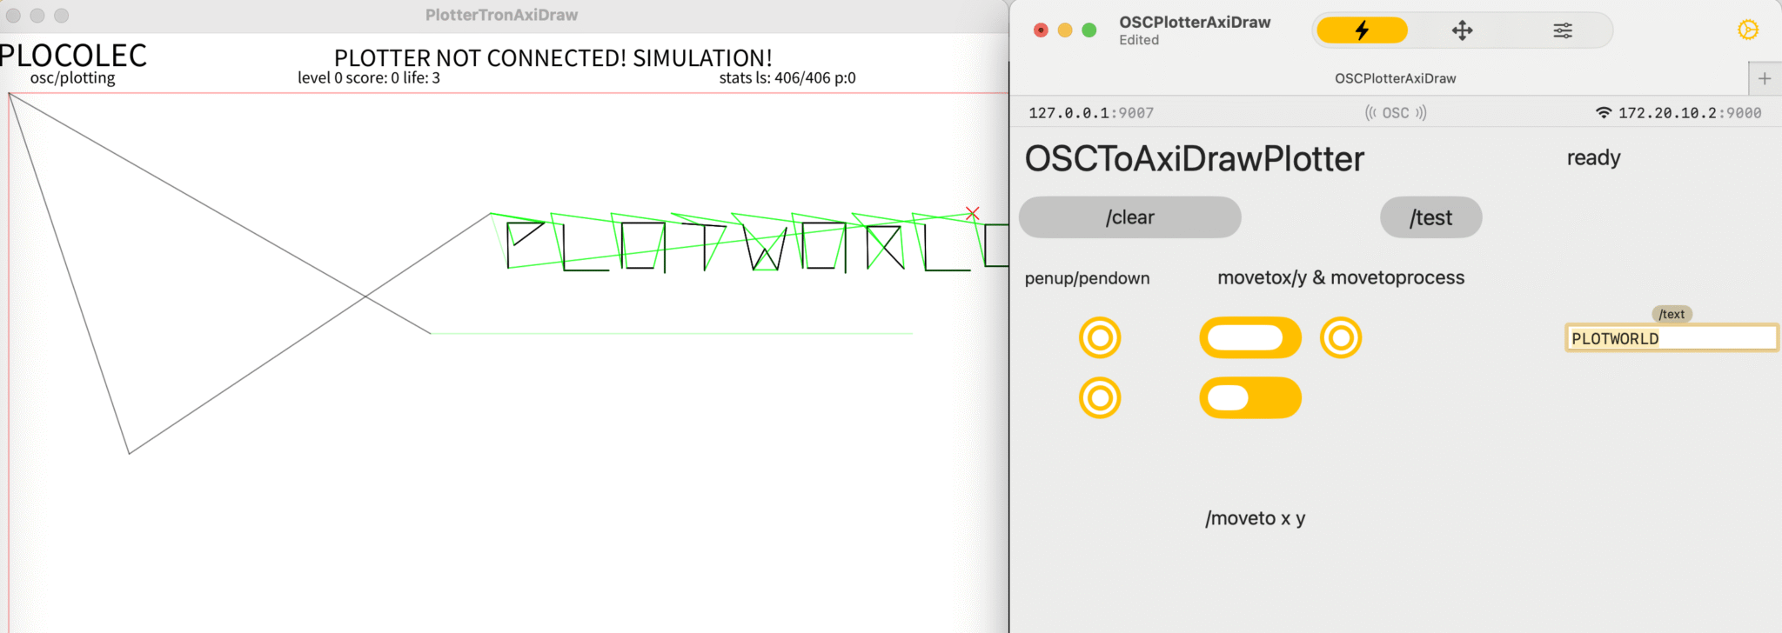Click the OSC signal indicator
Image resolution: width=1782 pixels, height=633 pixels.
[x=1395, y=113]
